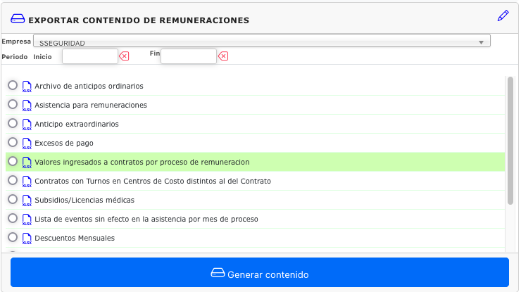Screen dimensions: 521x292
Task: Select Asistencia para remuneraciones radio button
Action: (x=13, y=104)
